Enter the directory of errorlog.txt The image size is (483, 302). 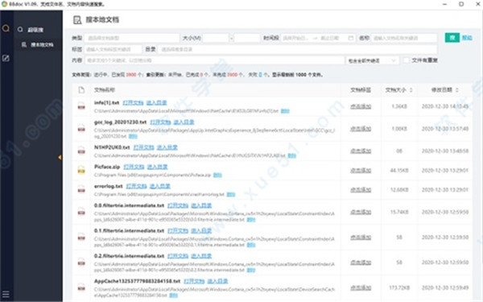[160, 186]
